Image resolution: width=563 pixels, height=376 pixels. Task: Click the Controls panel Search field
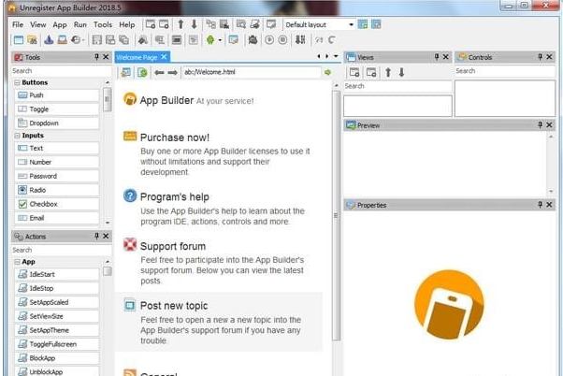tap(505, 71)
